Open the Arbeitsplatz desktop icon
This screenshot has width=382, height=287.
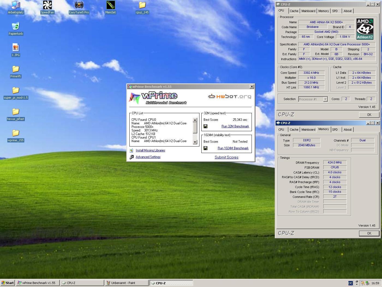click(16, 7)
